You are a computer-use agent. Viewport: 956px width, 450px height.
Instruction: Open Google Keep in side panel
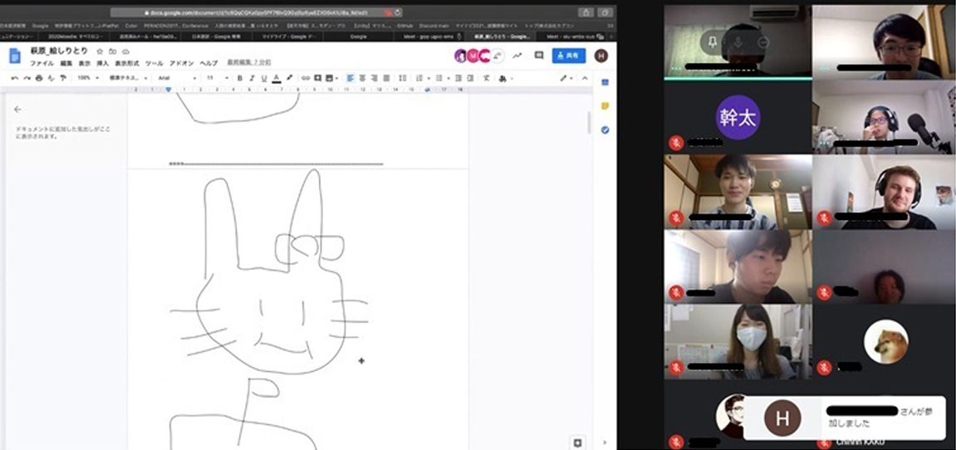(605, 105)
